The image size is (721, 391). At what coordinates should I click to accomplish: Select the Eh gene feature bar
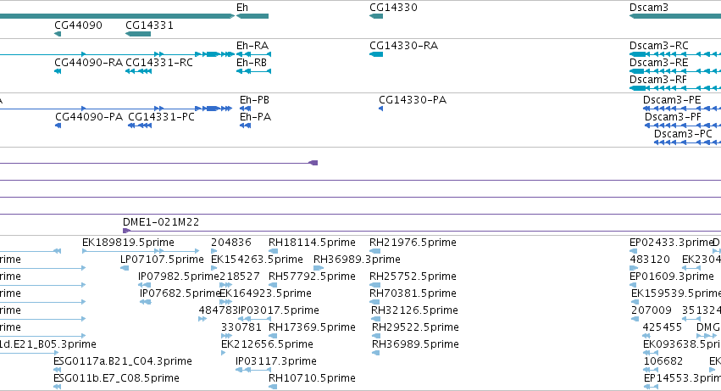point(252,16)
